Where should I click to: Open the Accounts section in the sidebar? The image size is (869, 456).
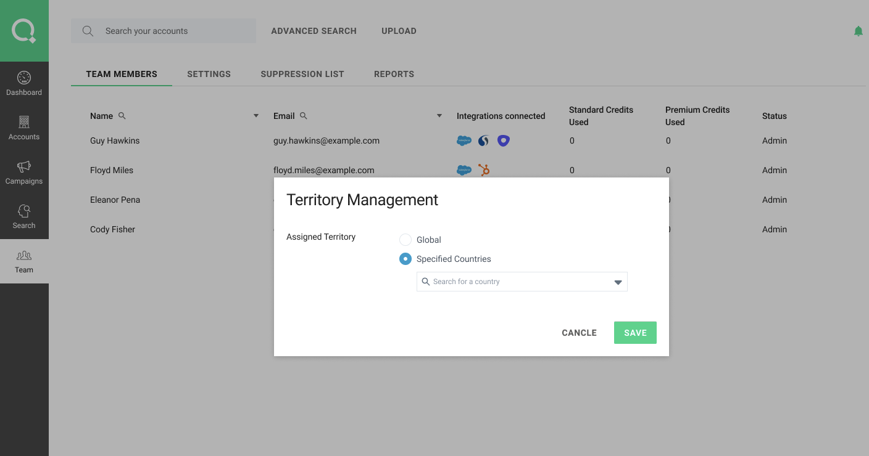tap(24, 128)
